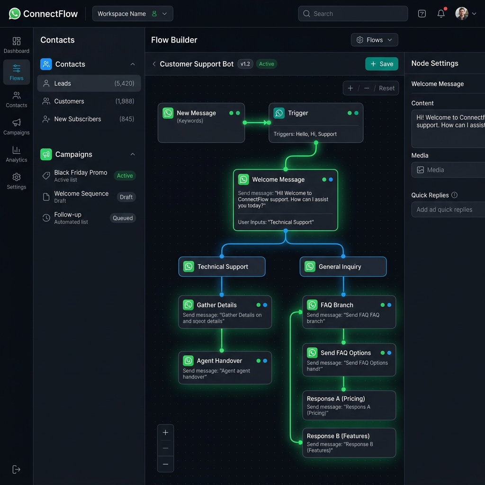
Task: Open the help question mark icon
Action: click(422, 14)
